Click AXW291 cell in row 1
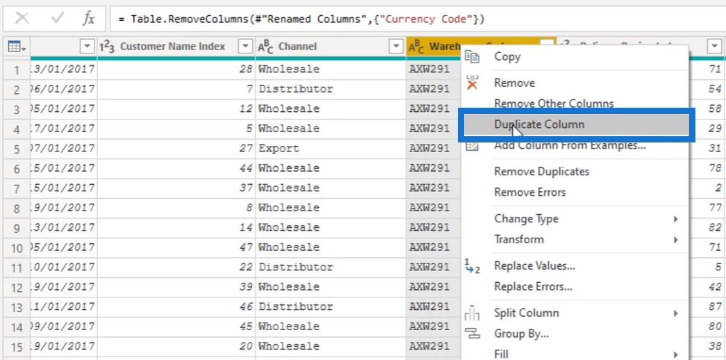 pyautogui.click(x=434, y=69)
